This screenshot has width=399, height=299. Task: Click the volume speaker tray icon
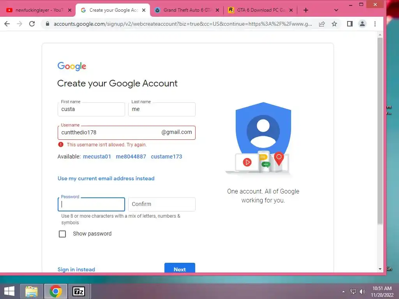(x=362, y=292)
